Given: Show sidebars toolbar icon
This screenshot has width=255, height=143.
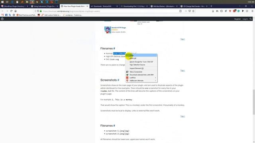Looking at the screenshot, I should pyautogui.click(x=222, y=11).
